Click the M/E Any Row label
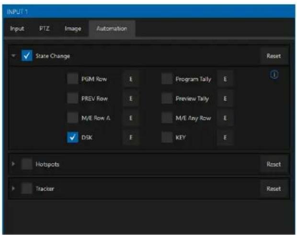Image resolution: width=297 pixels, height=235 pixels. [194, 118]
